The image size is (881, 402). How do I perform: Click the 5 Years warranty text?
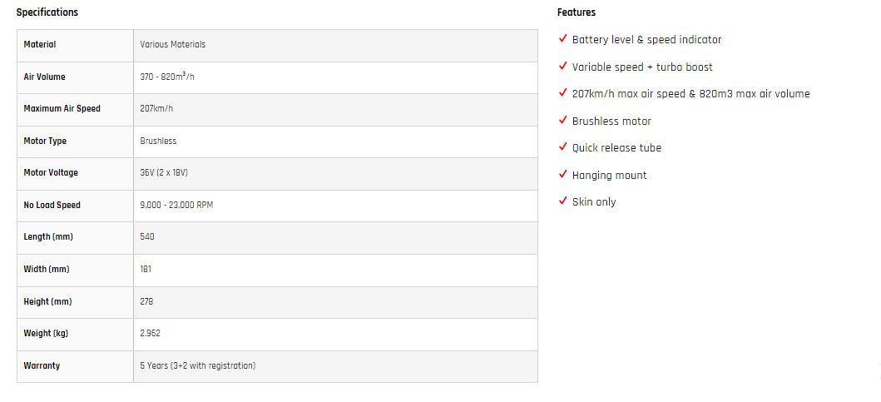coord(198,366)
